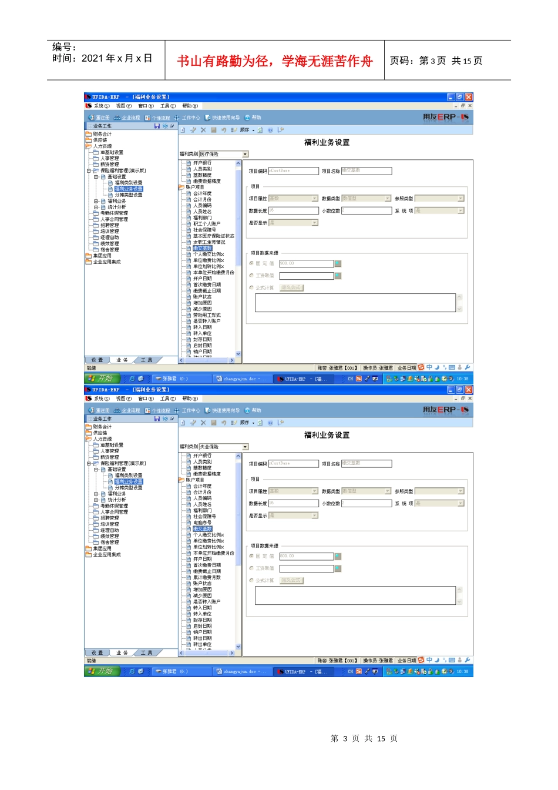Click item list horizontal scrollbar, 失业保险 window
Image resolution: width=558 pixels, height=790 pixels.
[207, 652]
